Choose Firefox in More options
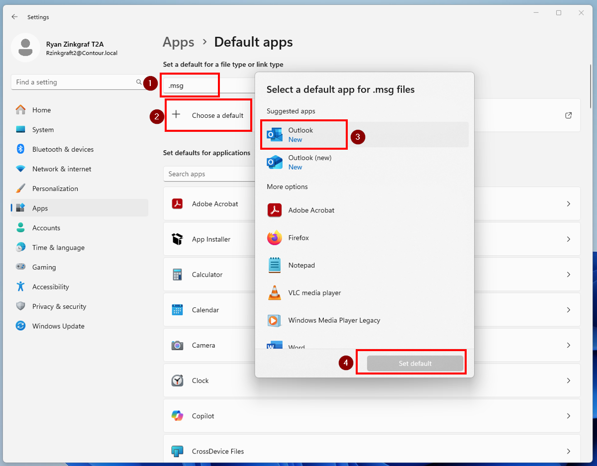This screenshot has width=597, height=466. 364,238
